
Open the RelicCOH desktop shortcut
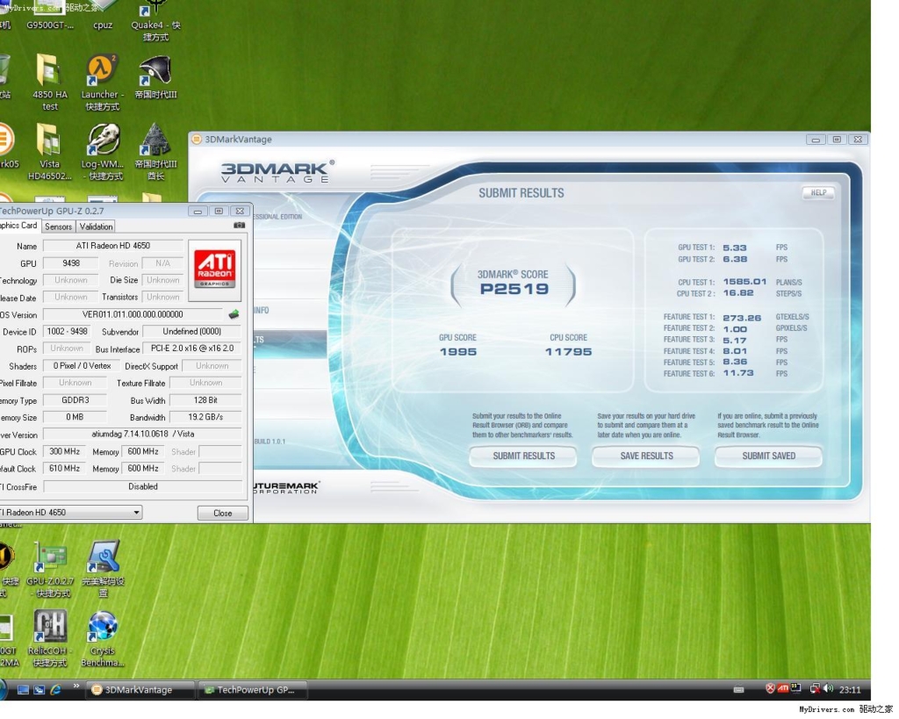pyautogui.click(x=50, y=638)
